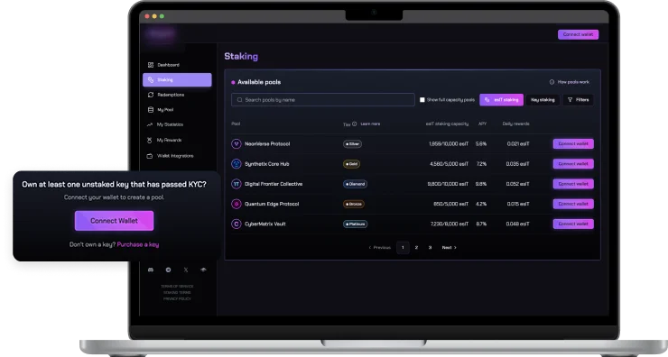Click the Quantum Edge Protocol logo

point(236,204)
